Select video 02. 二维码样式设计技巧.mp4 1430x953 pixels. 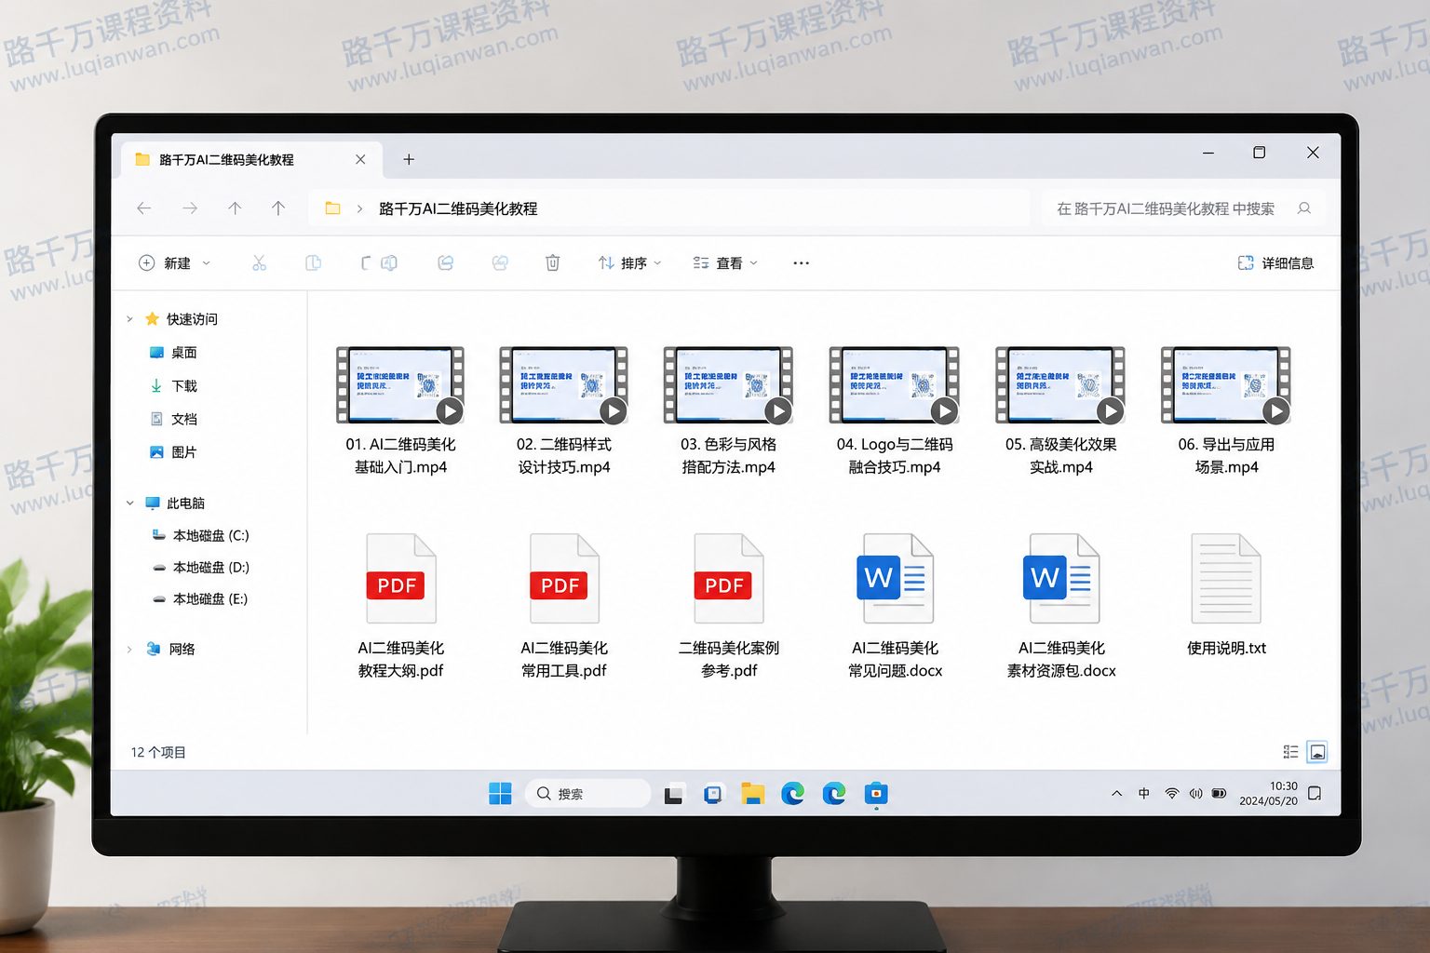[x=564, y=411]
